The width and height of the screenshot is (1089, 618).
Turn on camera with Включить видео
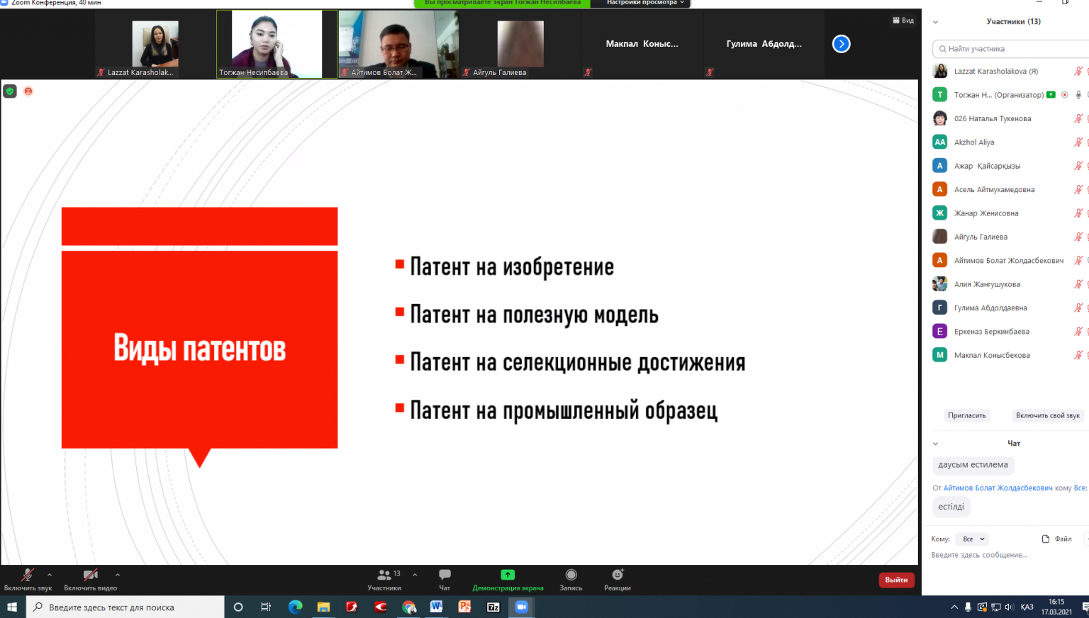(x=90, y=575)
